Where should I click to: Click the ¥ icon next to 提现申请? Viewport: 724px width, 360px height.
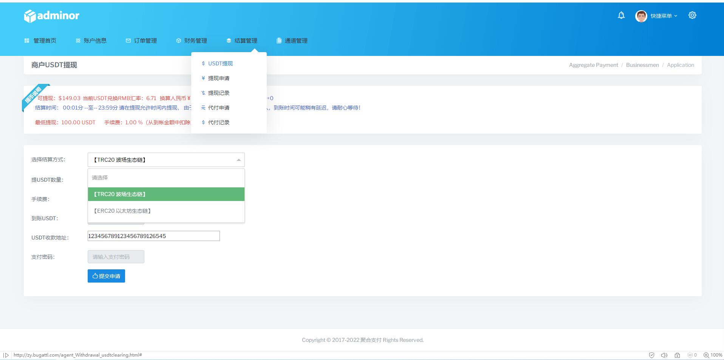click(x=203, y=78)
